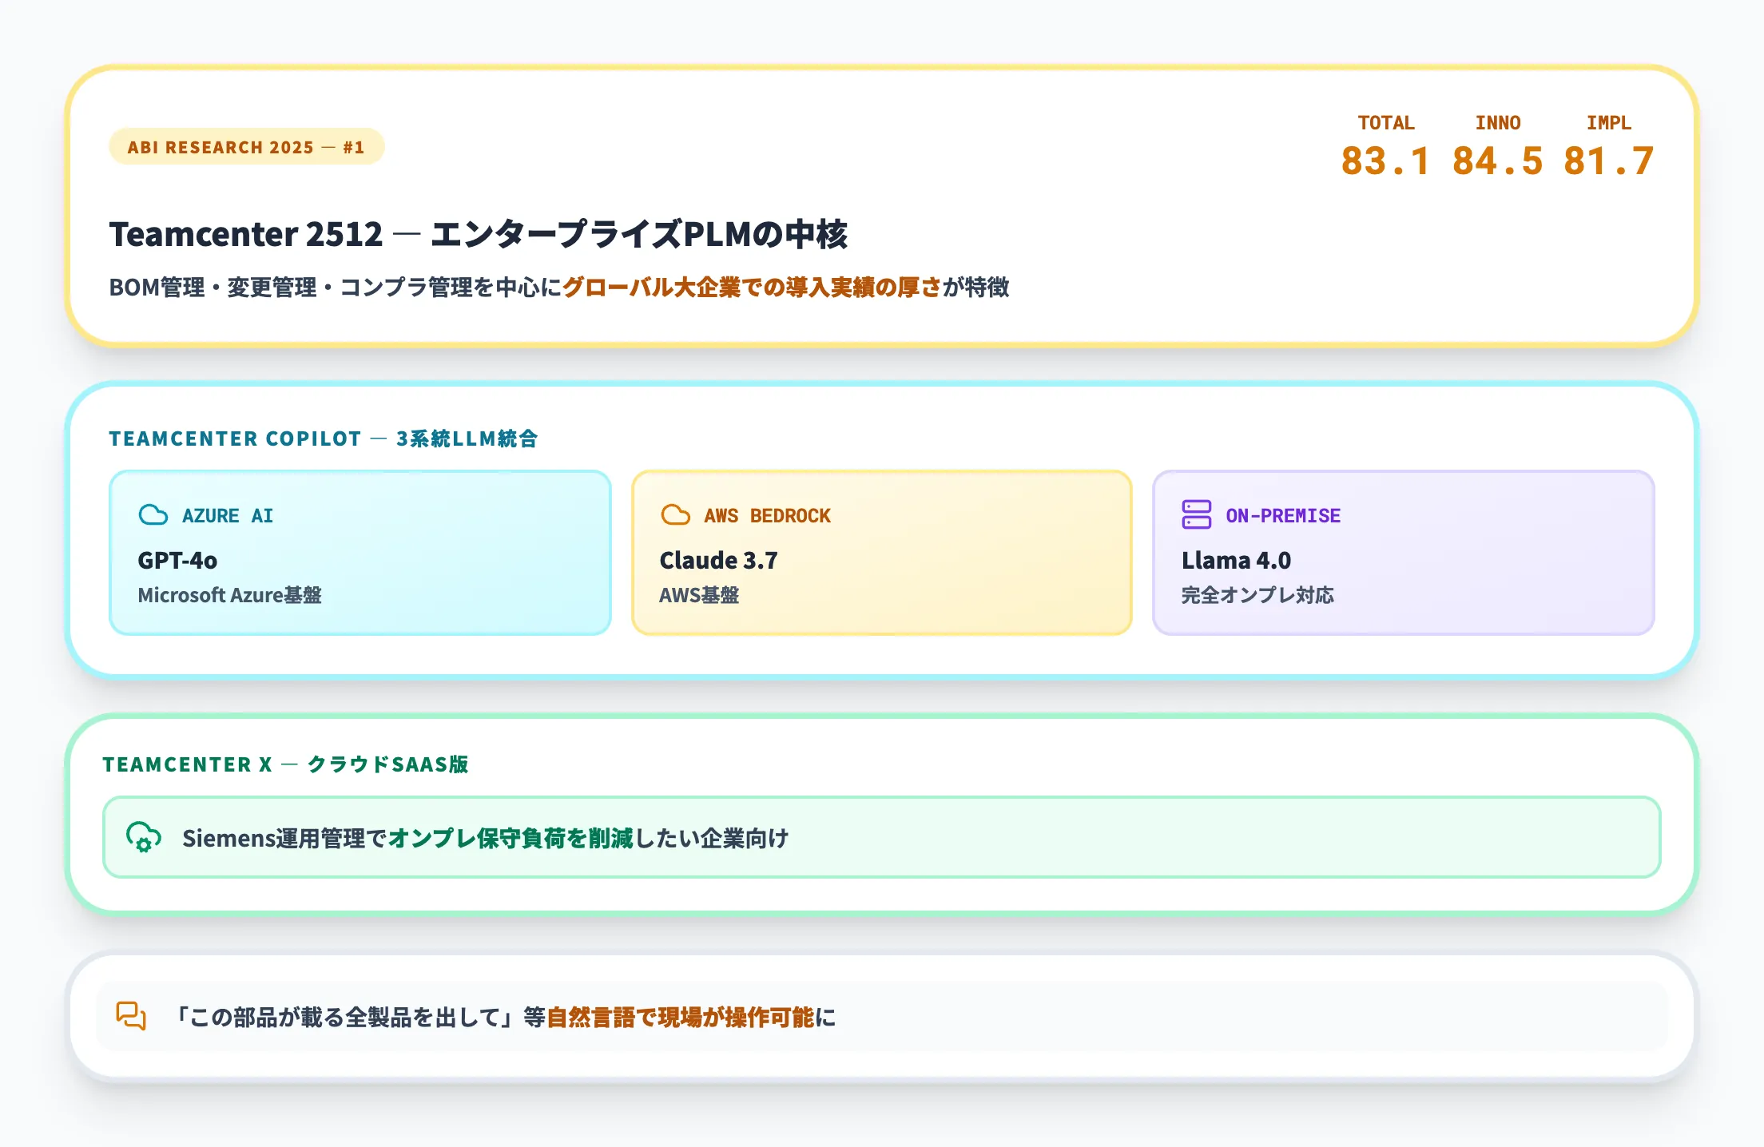Select the Claude 3.7 AWS Bedrock card
The width and height of the screenshot is (1764, 1147).
click(882, 553)
